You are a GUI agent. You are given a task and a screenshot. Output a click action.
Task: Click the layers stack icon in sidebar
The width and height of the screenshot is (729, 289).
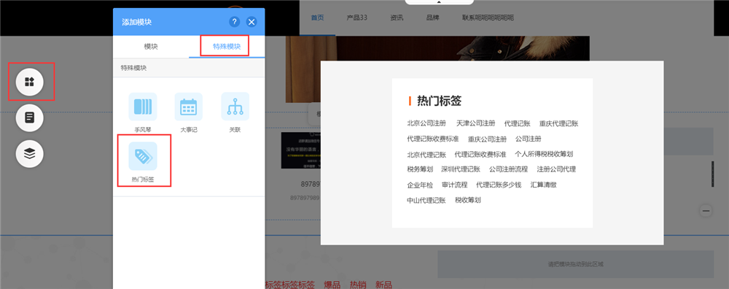30,153
